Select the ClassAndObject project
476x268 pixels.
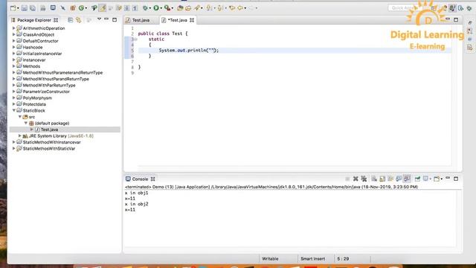38,35
